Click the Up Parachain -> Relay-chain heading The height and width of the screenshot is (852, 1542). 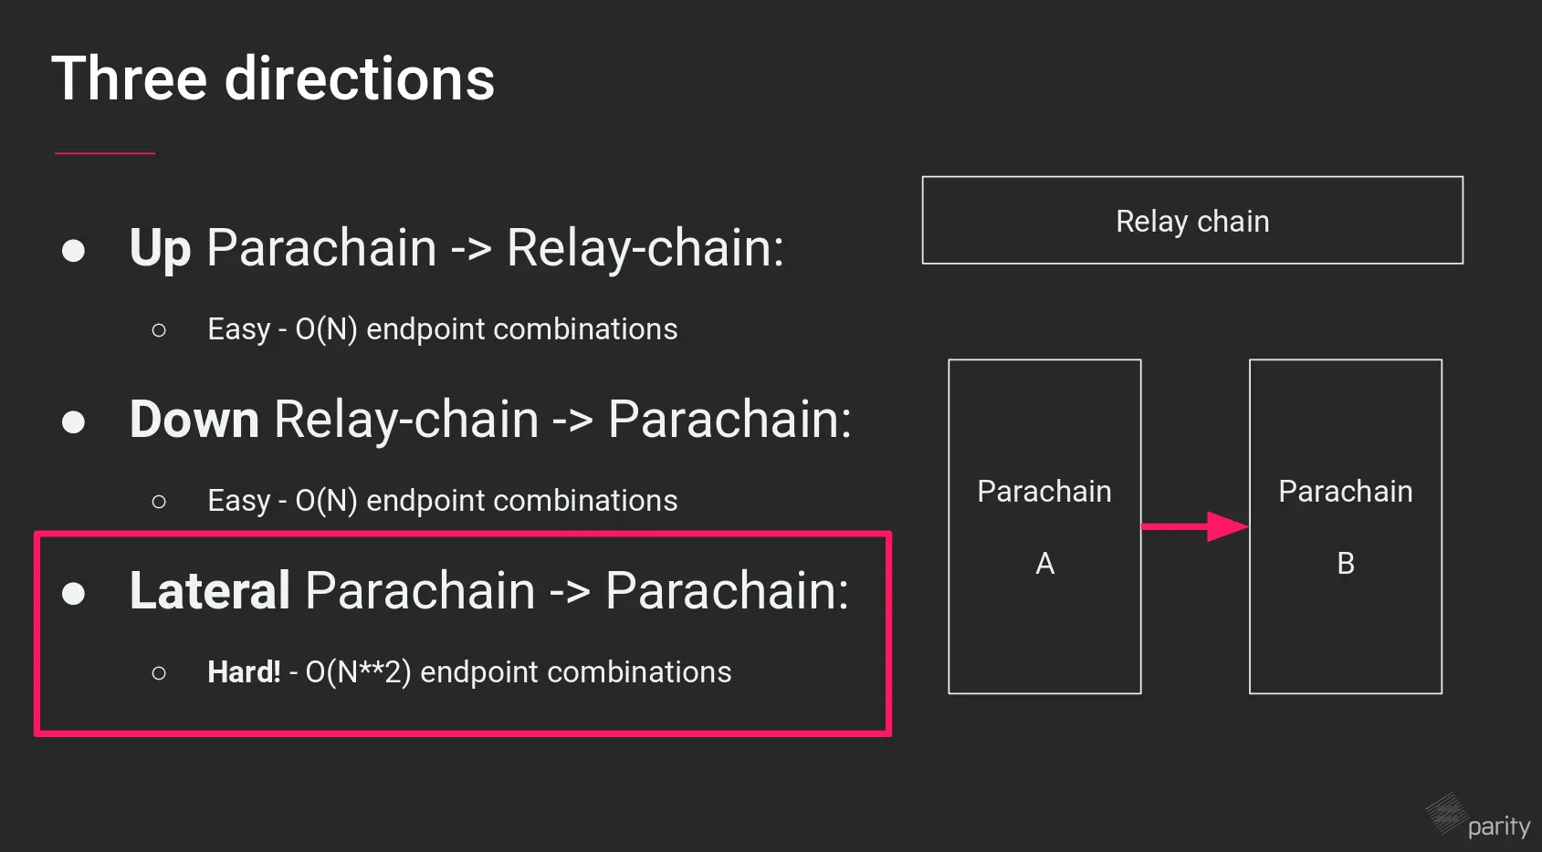pos(456,248)
